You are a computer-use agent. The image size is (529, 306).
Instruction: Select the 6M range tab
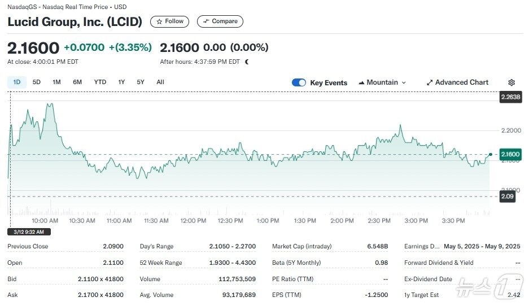coord(77,82)
